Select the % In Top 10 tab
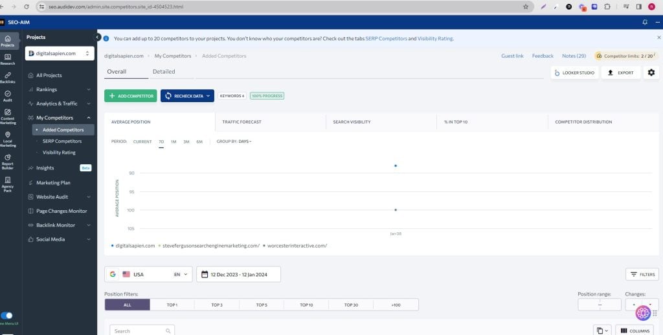The height and width of the screenshot is (335, 663). [x=492, y=122]
